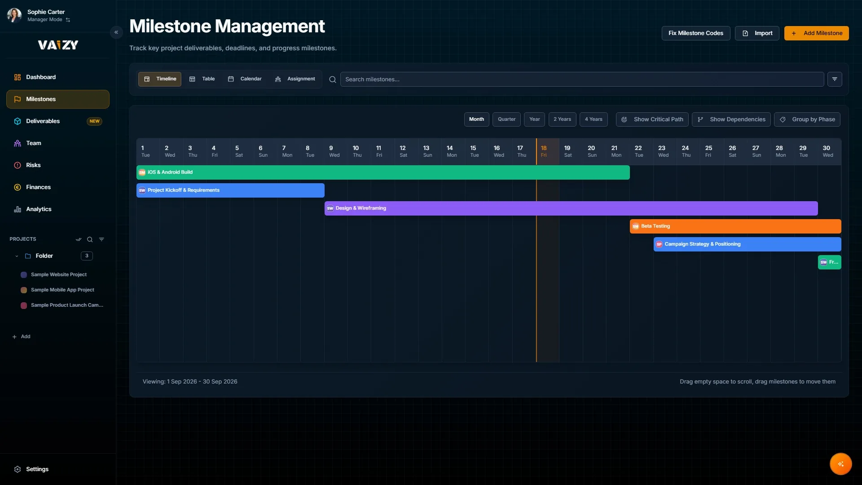Open the Risks page
Viewport: 862px width, 485px height.
click(58, 165)
